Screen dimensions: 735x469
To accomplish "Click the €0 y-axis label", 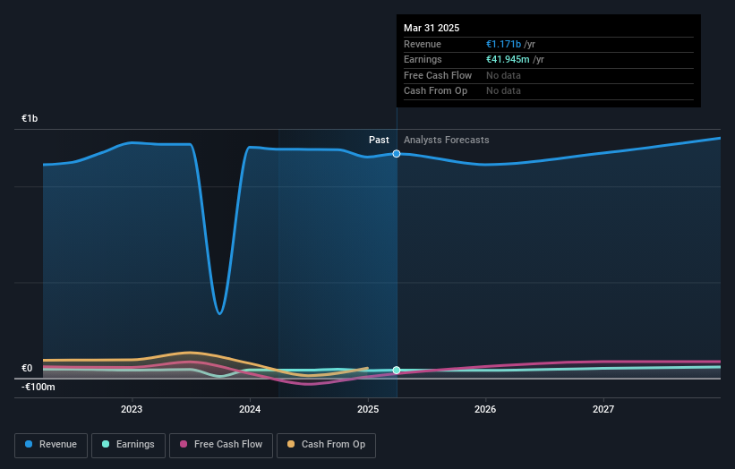I will pos(27,368).
